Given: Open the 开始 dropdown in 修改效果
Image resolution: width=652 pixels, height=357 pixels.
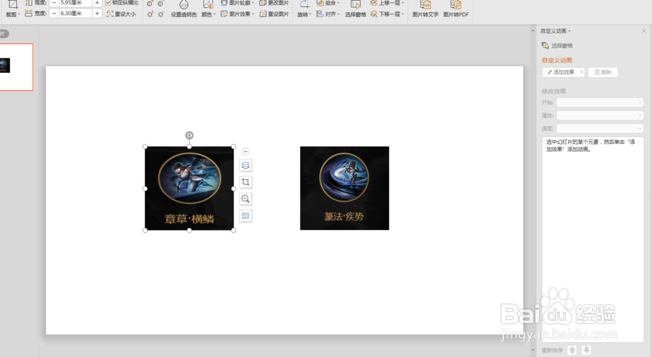Looking at the screenshot, I should (600, 102).
